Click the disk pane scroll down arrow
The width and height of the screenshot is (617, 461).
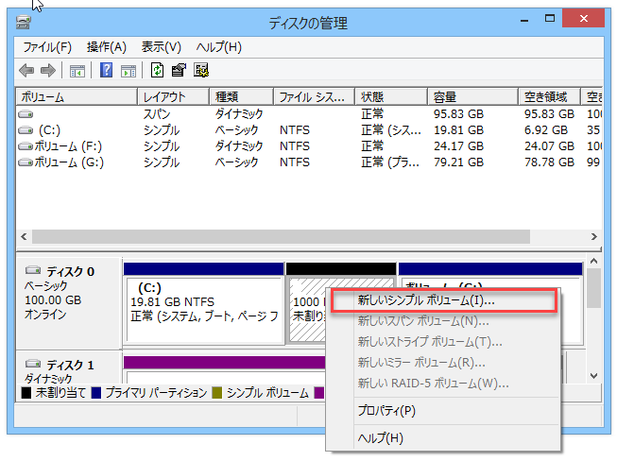(593, 376)
